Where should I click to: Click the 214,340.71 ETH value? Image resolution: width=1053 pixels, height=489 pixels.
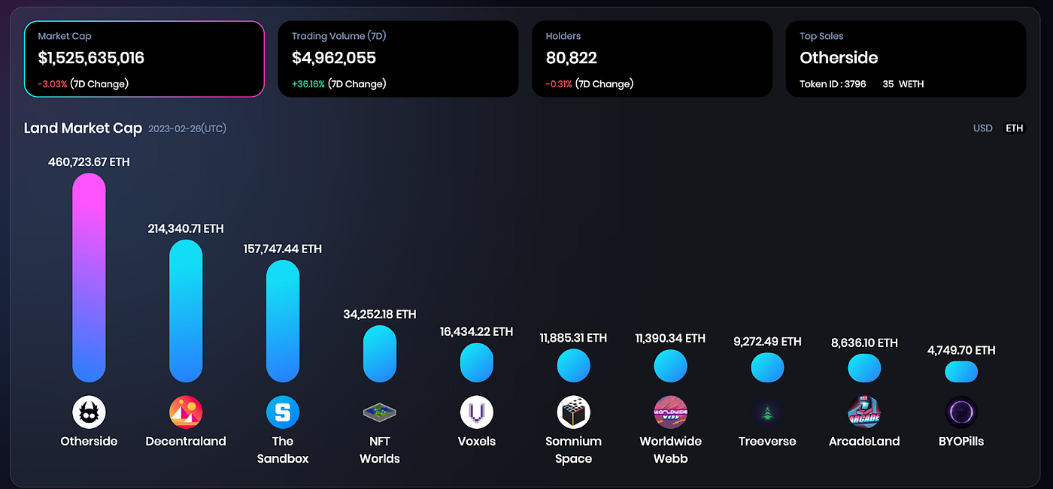click(186, 228)
